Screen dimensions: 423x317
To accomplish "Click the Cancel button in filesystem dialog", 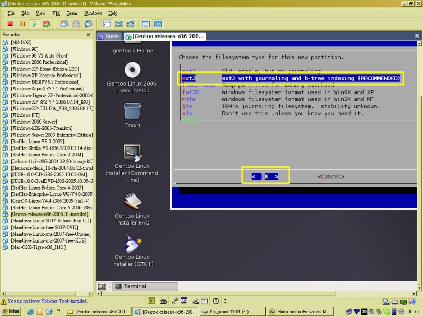I will 331,176.
